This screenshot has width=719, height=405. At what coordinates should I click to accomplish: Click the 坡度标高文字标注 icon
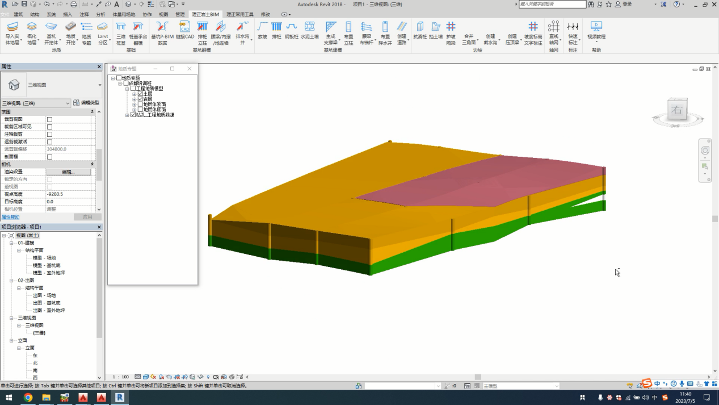click(x=533, y=27)
